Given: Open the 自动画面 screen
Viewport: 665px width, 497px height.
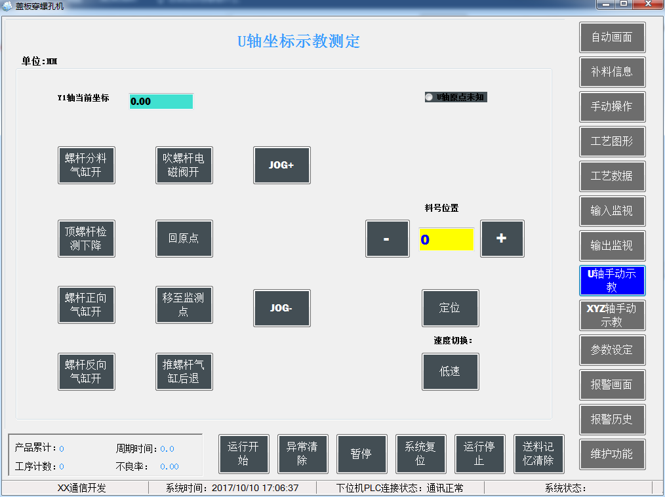Looking at the screenshot, I should [612, 37].
